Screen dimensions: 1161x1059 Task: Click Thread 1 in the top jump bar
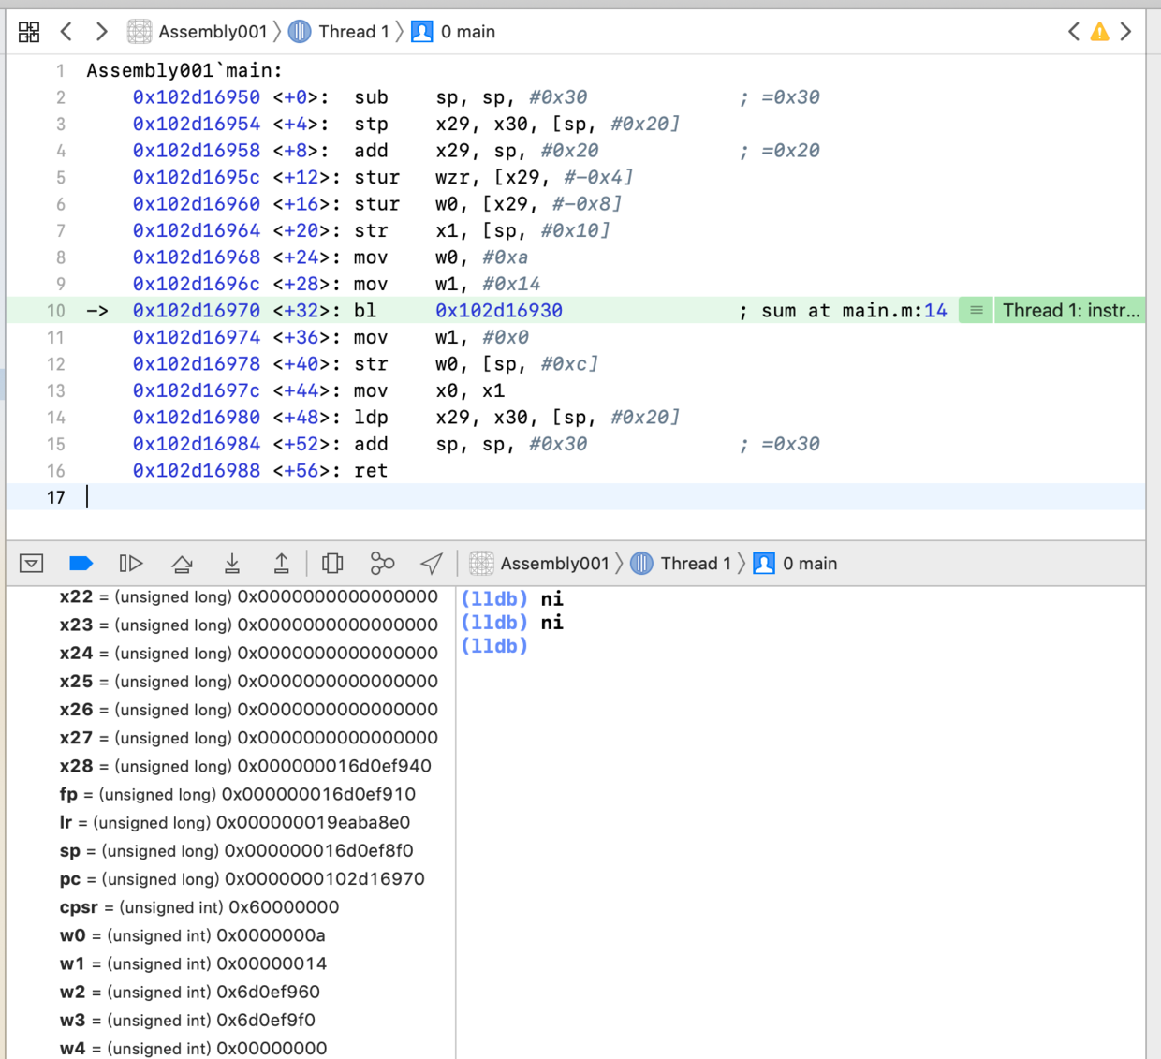339,32
